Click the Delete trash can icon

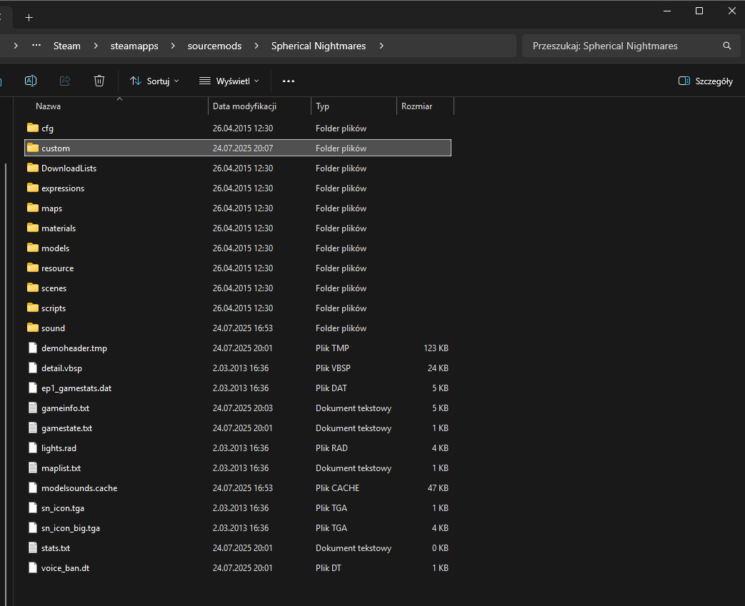pos(99,81)
